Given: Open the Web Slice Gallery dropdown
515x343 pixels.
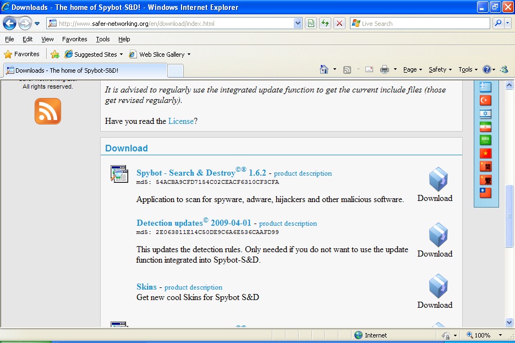Looking at the screenshot, I should click(x=160, y=54).
